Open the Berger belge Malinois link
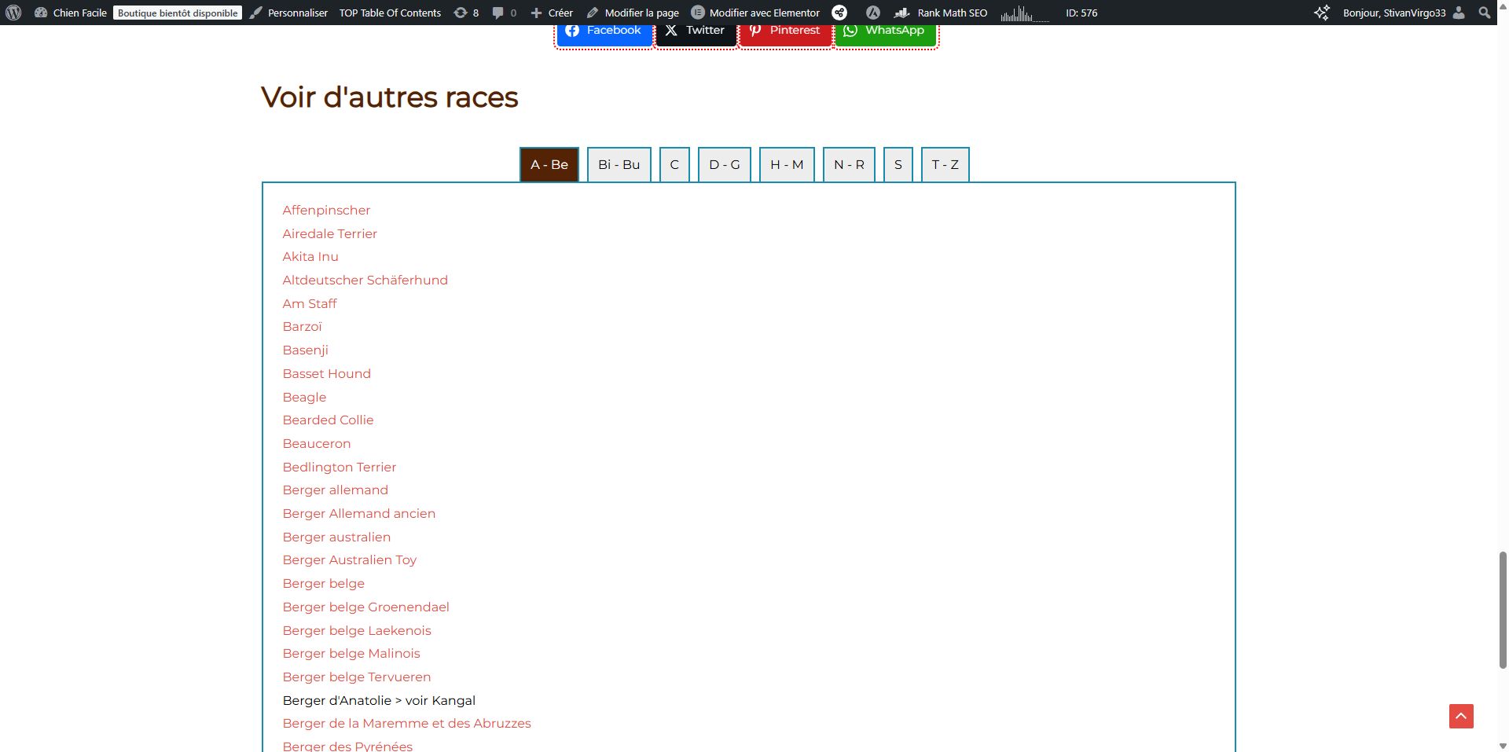Screen dimensions: 1509x752 tap(351, 654)
